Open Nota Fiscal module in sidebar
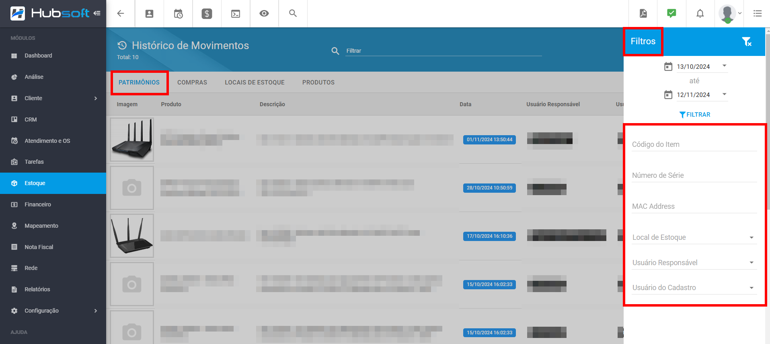 [53, 247]
